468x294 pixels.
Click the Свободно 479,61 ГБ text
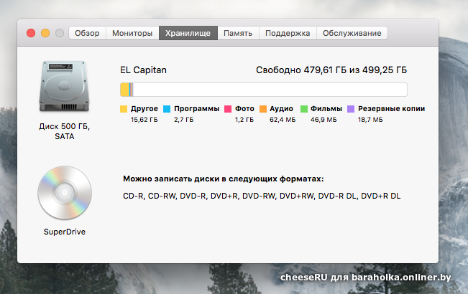click(331, 70)
